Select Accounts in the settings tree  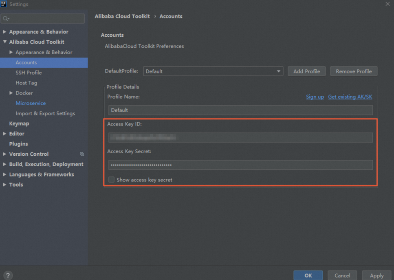(x=44, y=62)
